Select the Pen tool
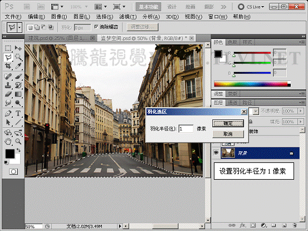This screenshot has height=231, width=308. tap(8, 113)
